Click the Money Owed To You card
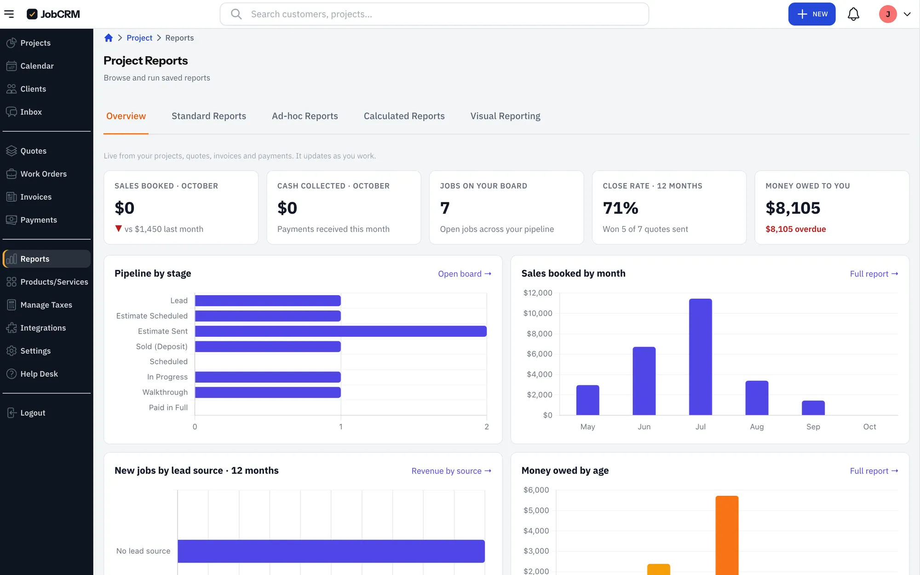The height and width of the screenshot is (575, 920). pos(832,207)
